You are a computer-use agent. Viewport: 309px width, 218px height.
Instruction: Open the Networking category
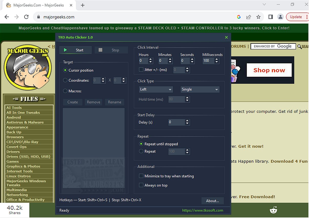(x=17, y=195)
